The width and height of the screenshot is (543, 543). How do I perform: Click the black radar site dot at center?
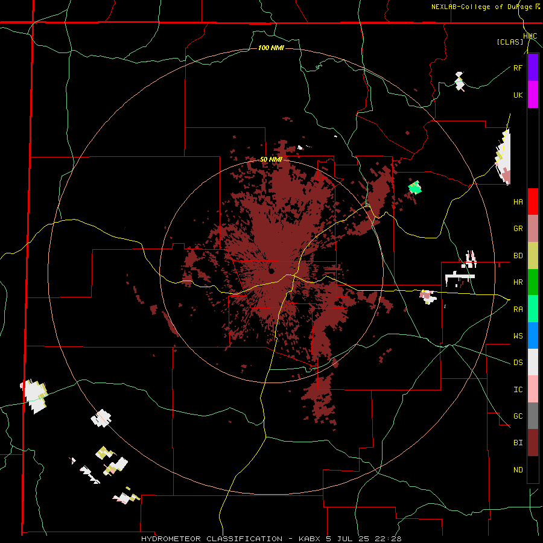[271, 271]
